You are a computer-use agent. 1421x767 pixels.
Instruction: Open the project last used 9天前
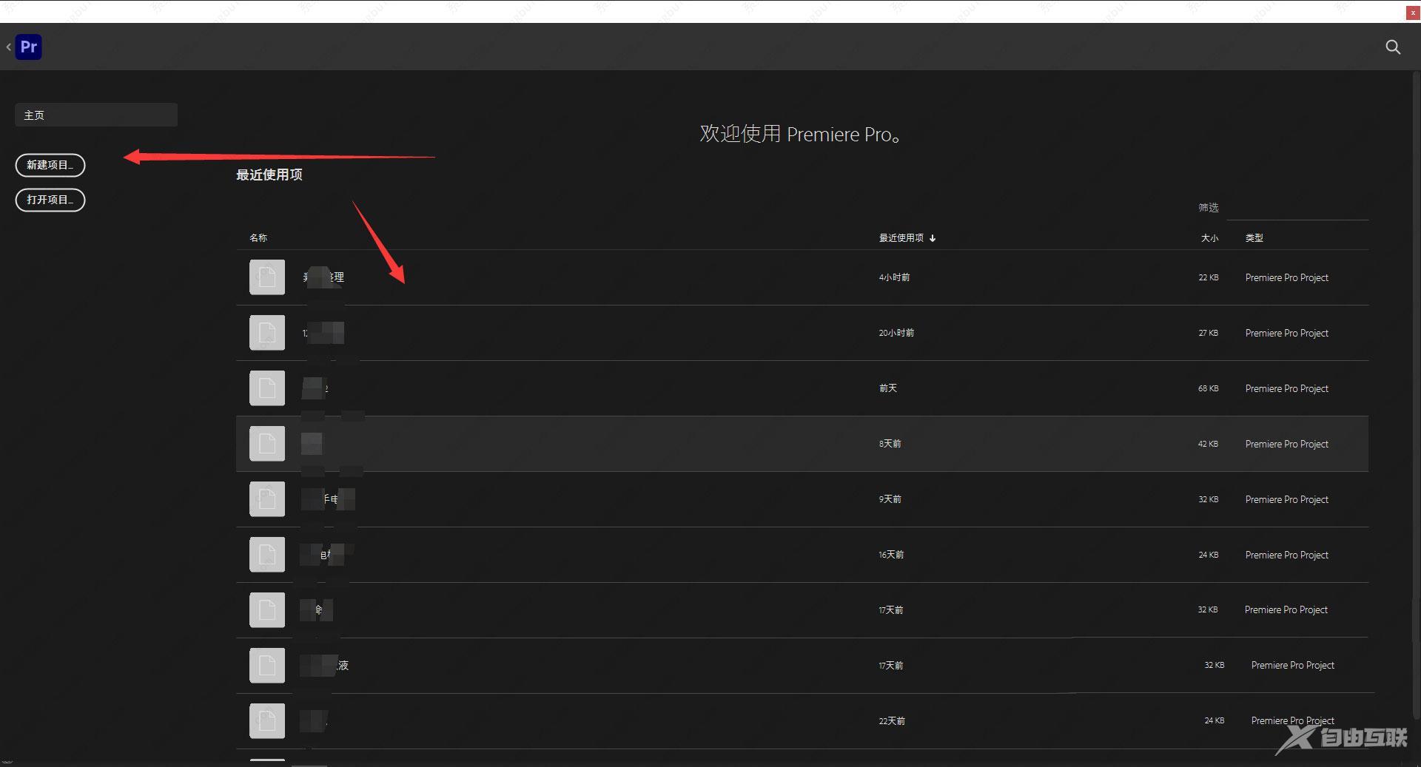pyautogui.click(x=802, y=499)
